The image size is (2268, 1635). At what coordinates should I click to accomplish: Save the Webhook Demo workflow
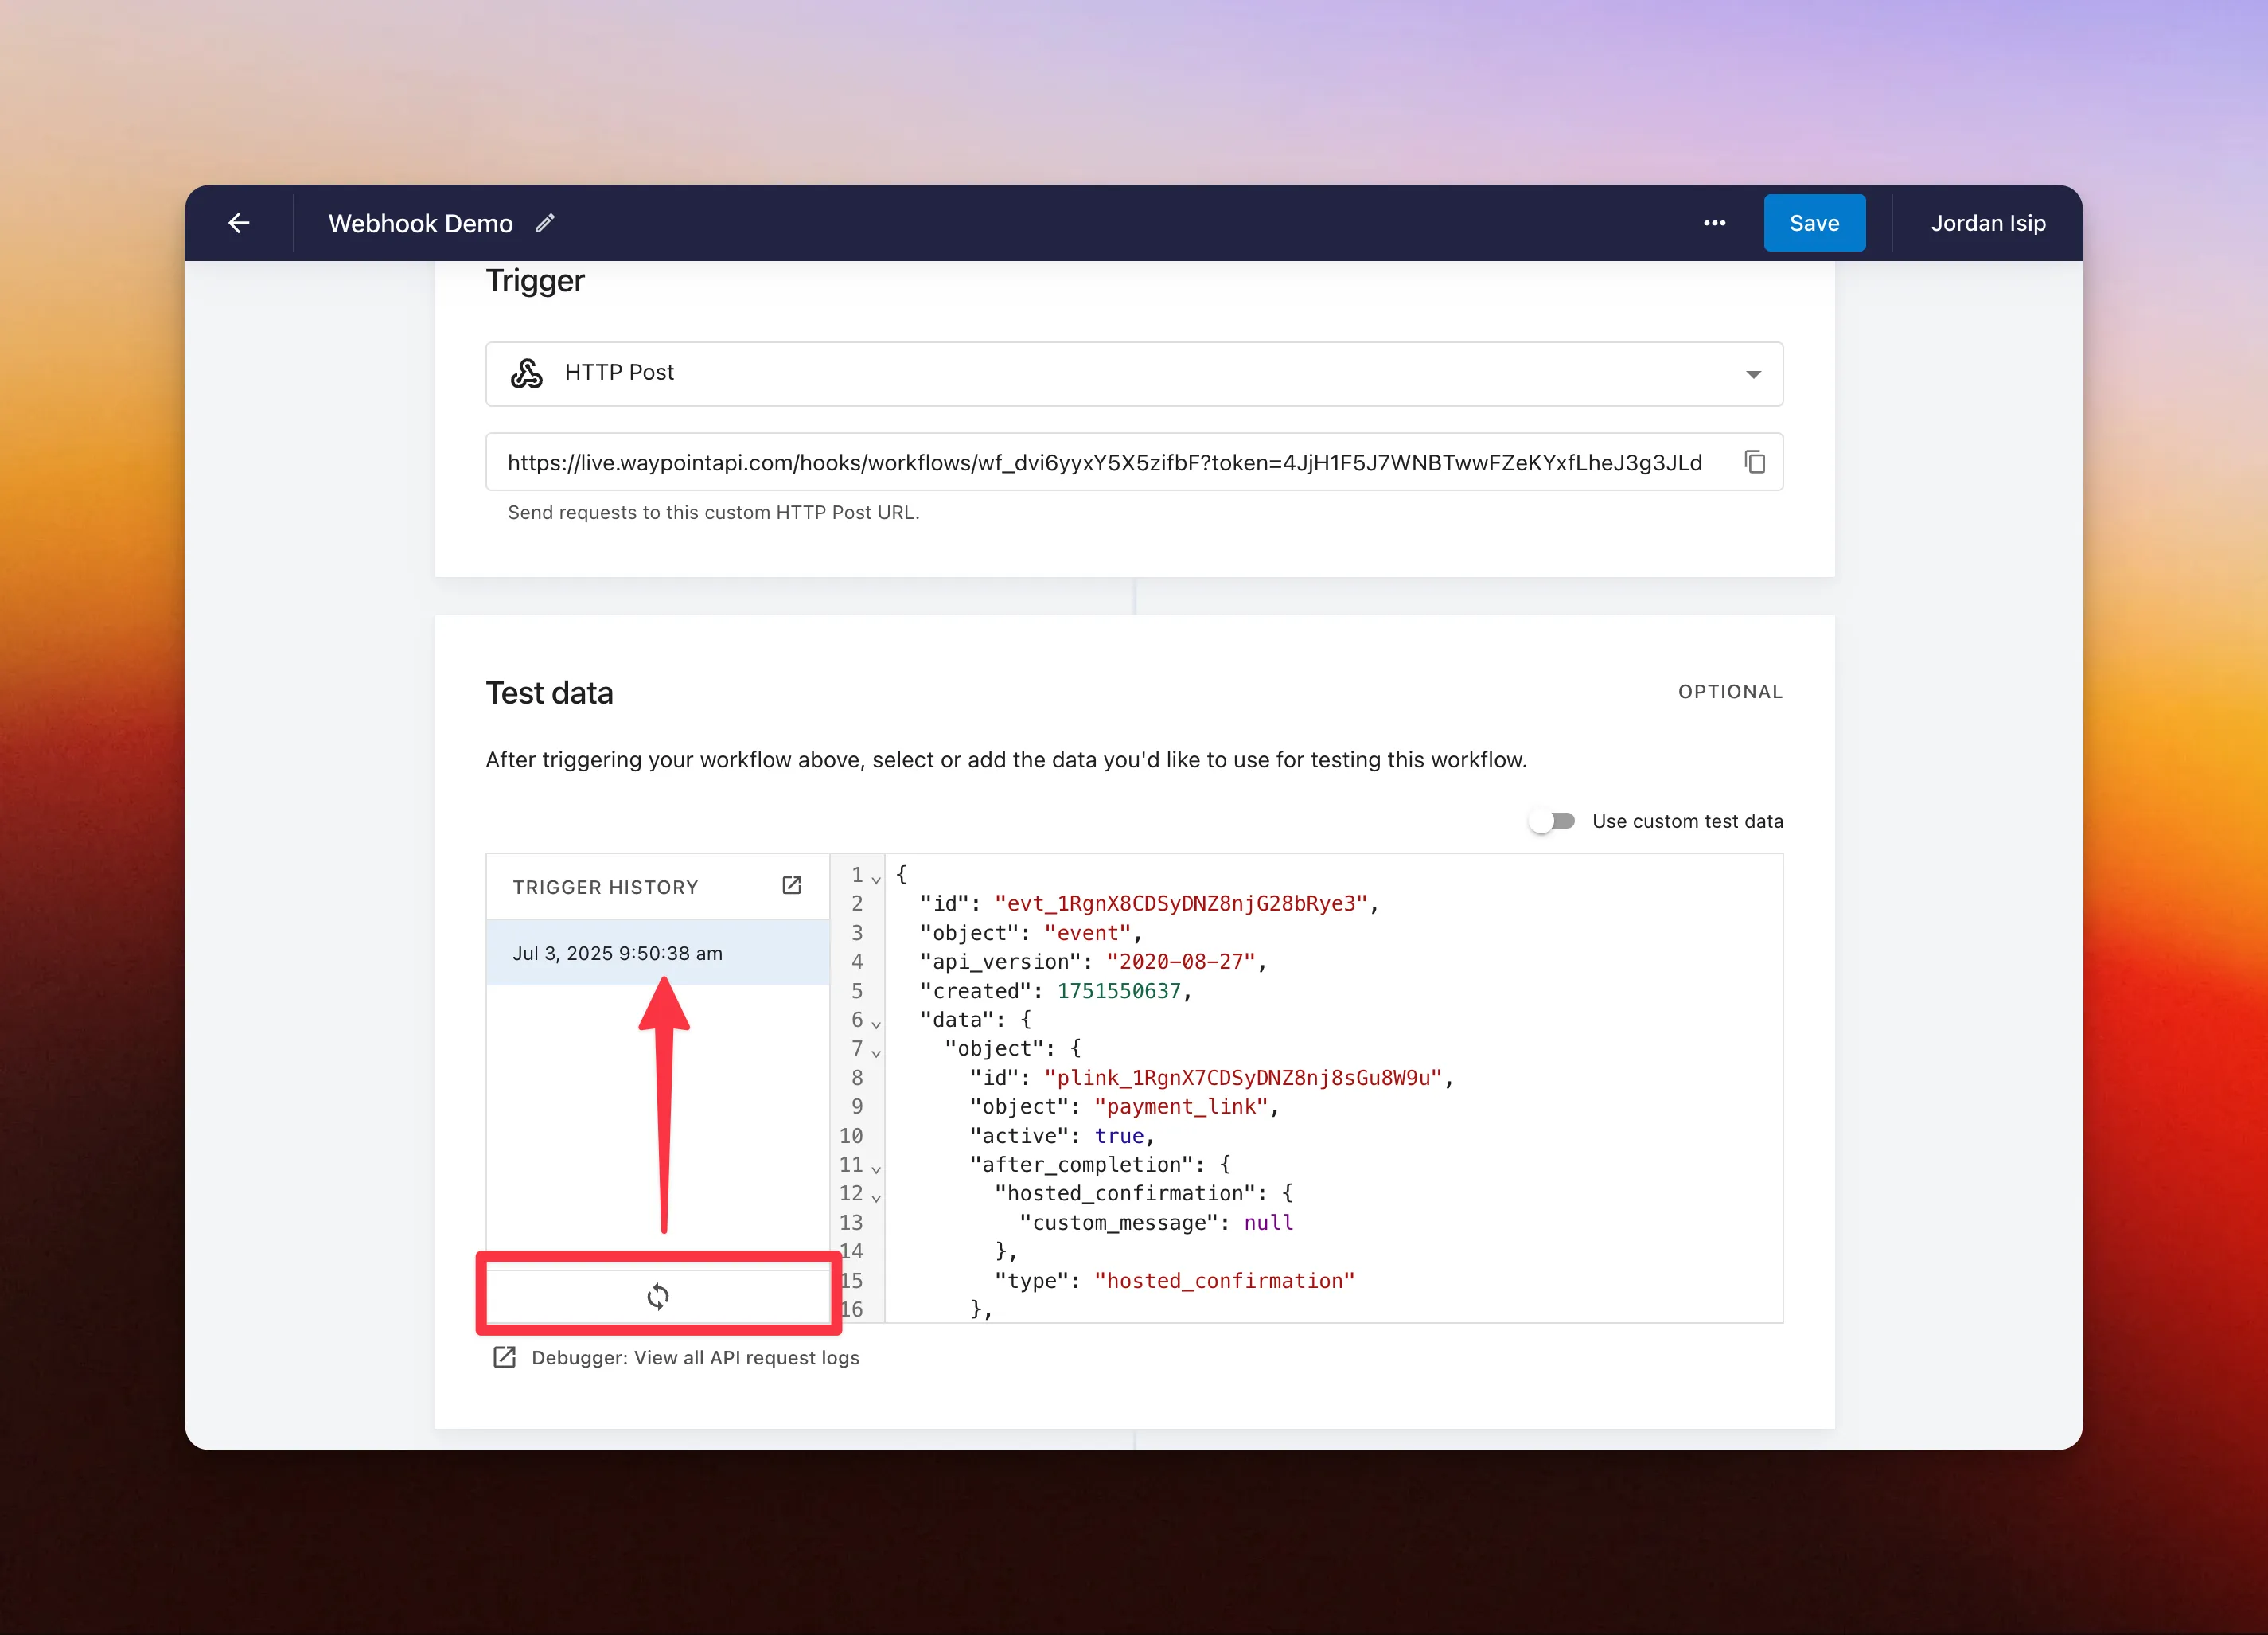point(1814,223)
